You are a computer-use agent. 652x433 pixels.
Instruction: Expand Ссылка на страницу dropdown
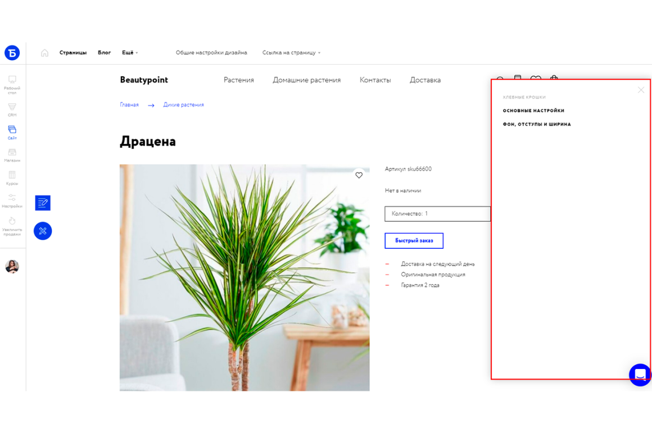click(291, 53)
